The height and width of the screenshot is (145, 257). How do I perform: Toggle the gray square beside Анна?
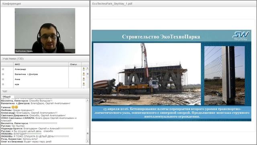(3, 79)
